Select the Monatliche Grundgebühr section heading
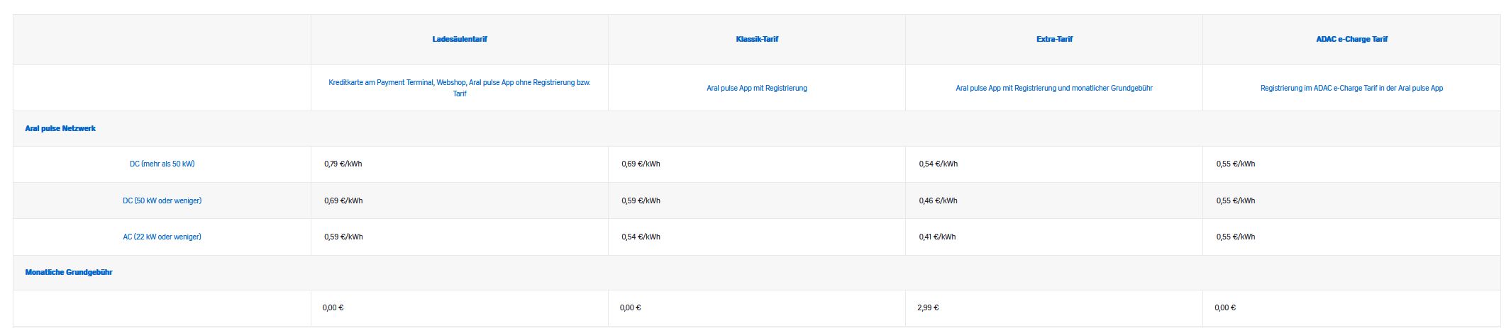This screenshot has width=1511, height=328. (69, 273)
